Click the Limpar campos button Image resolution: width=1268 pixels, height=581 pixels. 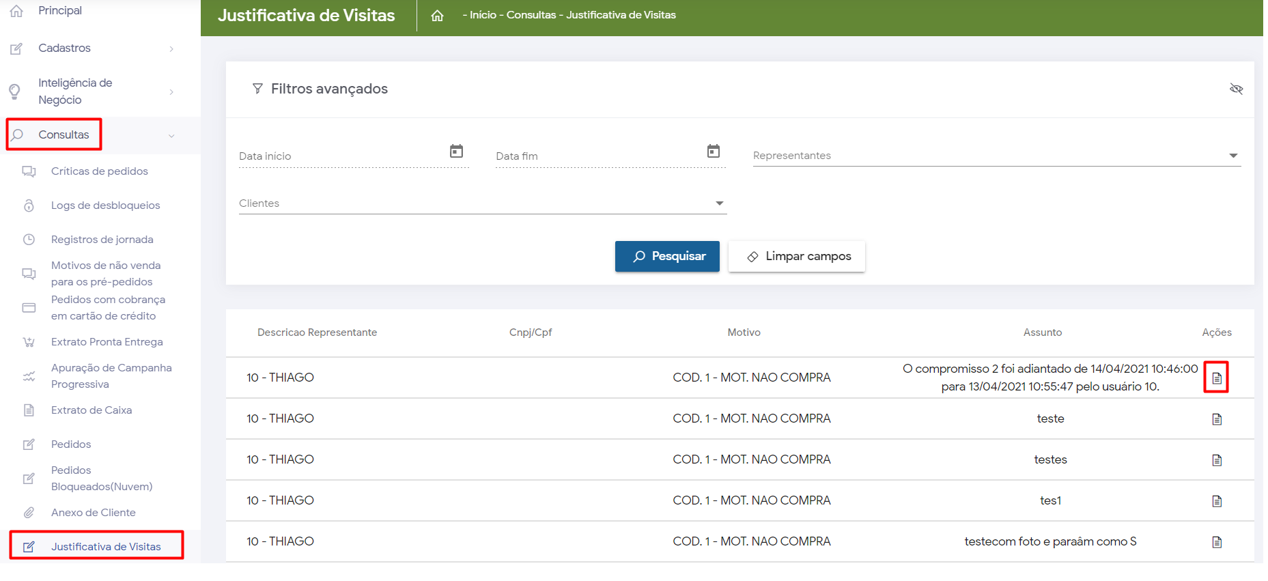[x=796, y=257]
